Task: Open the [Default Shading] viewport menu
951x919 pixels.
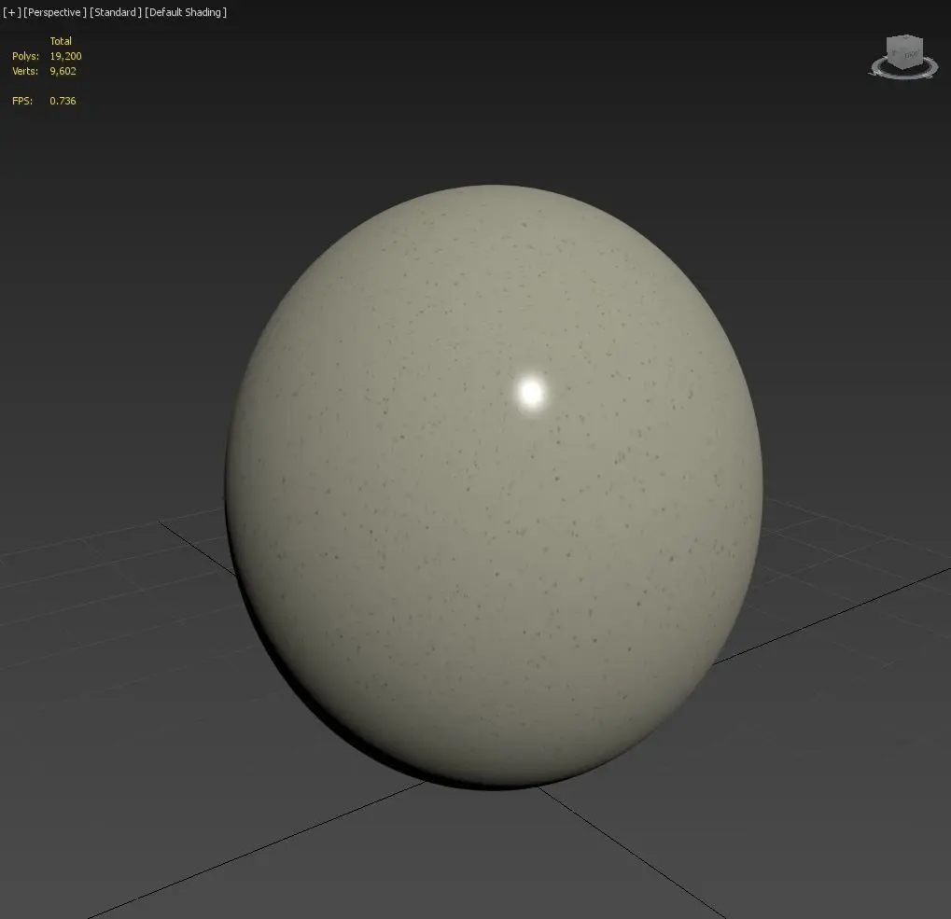Action: pyautogui.click(x=186, y=12)
